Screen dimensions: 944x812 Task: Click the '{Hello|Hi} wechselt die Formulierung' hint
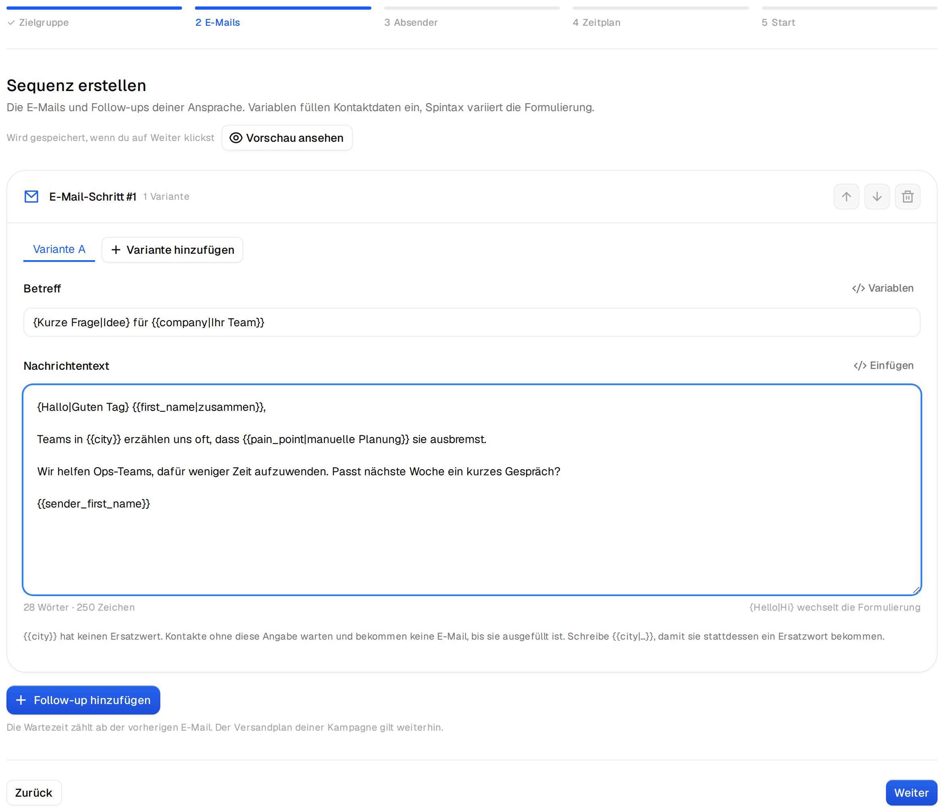834,607
